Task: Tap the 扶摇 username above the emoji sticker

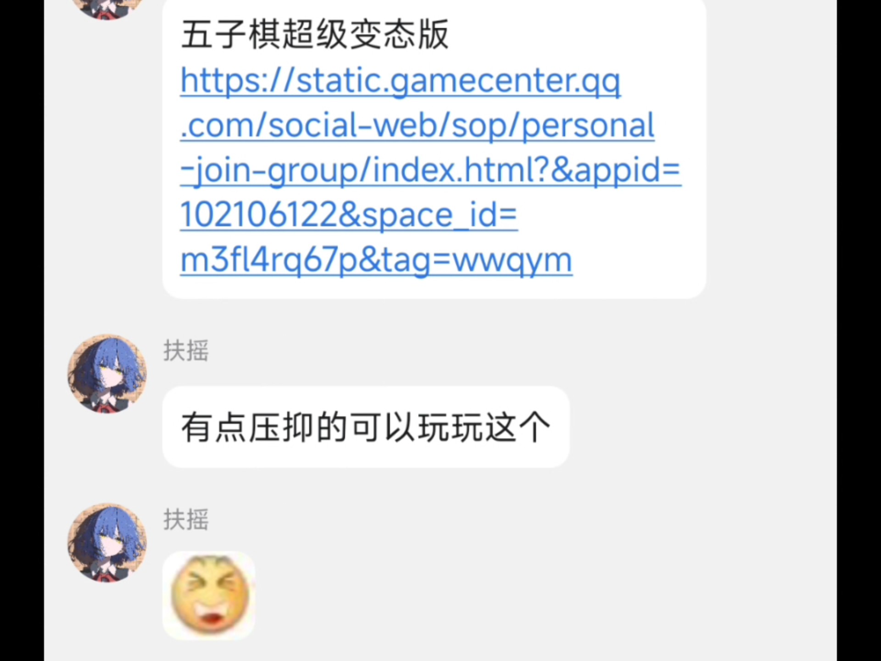Action: coord(186,520)
